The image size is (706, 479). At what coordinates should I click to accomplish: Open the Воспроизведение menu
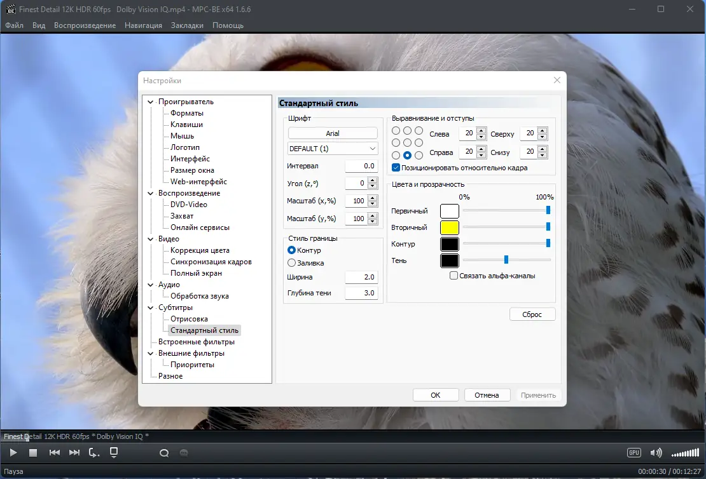(85, 25)
